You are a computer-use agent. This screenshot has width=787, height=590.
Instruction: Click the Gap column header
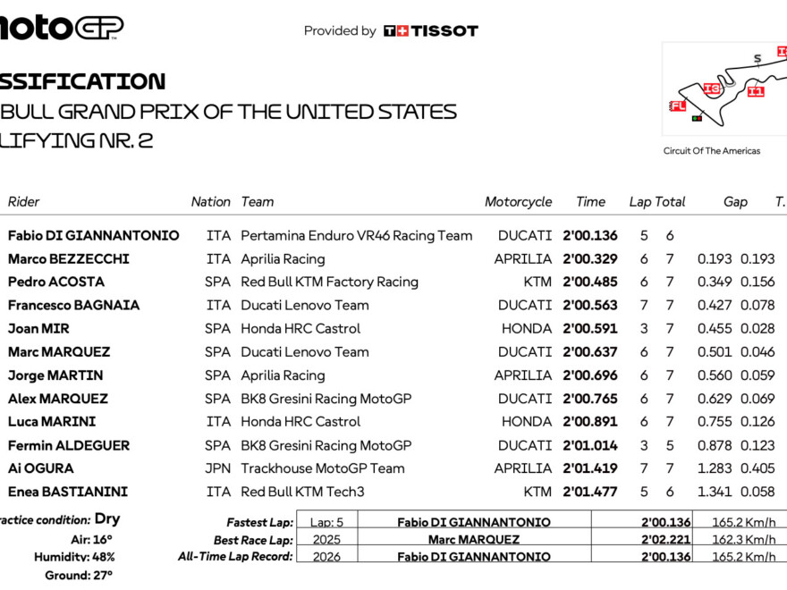[735, 202]
